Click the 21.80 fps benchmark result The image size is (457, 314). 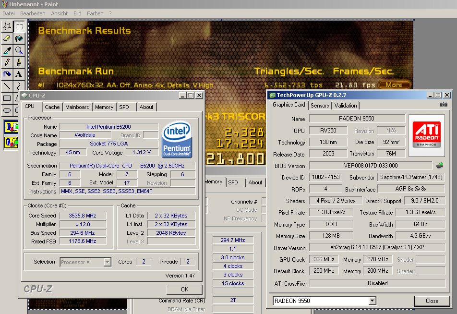point(355,85)
